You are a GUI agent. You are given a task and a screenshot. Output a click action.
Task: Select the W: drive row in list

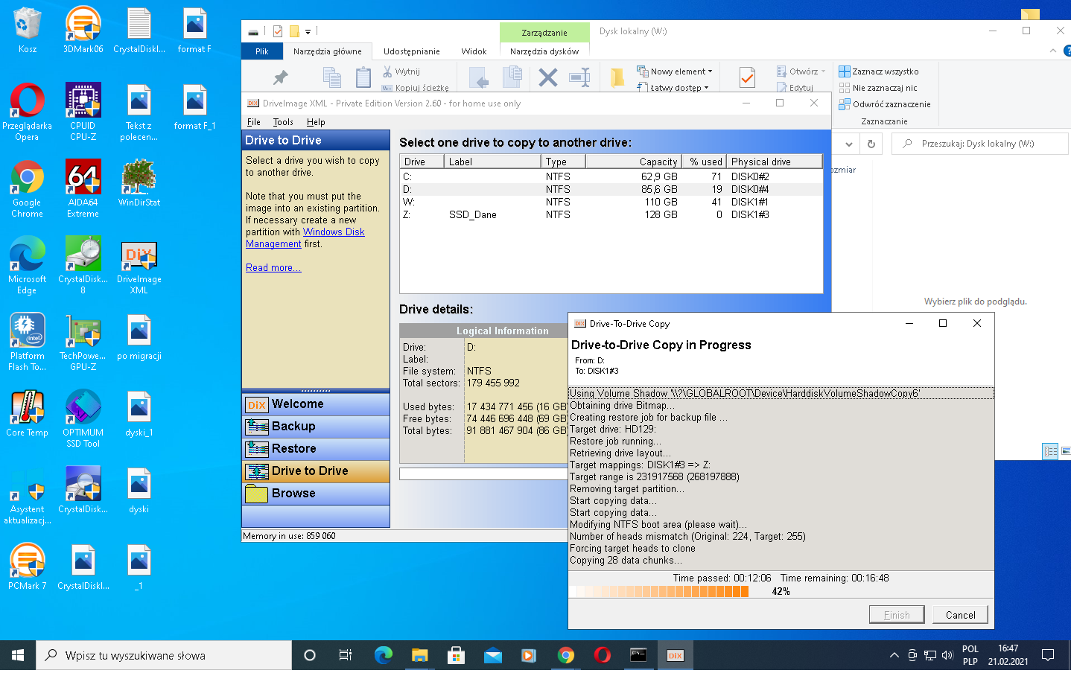click(611, 202)
